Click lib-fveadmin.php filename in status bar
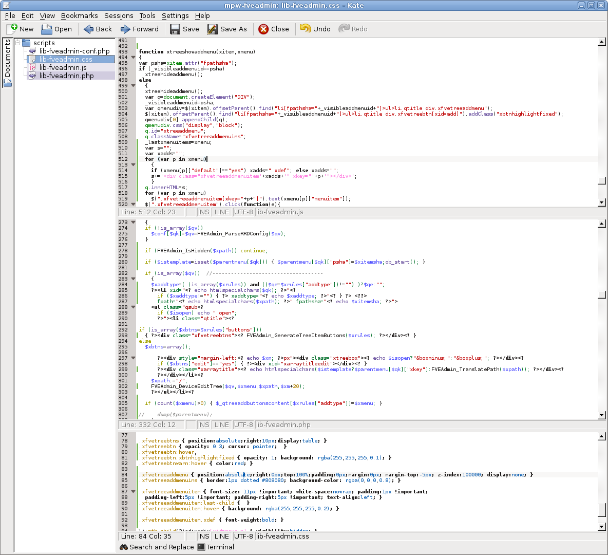 point(283,424)
